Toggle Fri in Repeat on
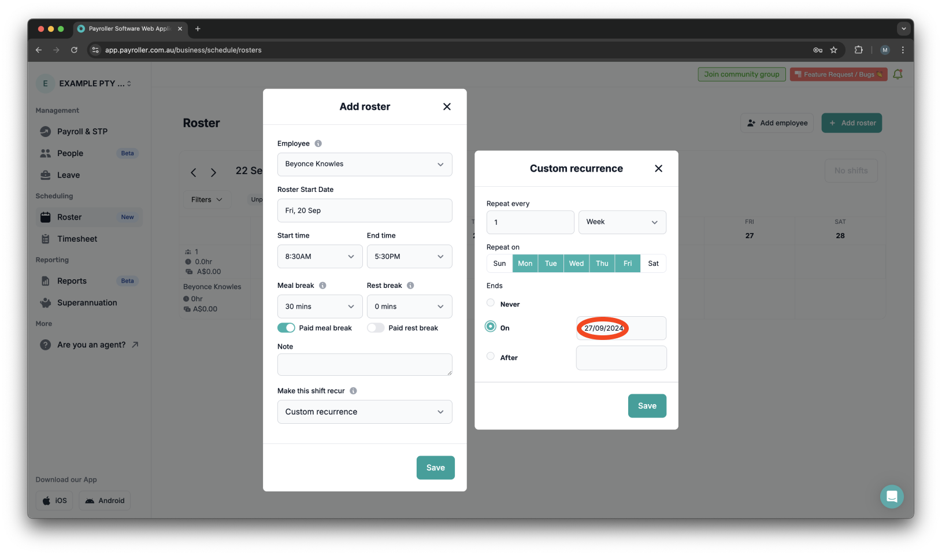942x555 pixels. tap(628, 264)
